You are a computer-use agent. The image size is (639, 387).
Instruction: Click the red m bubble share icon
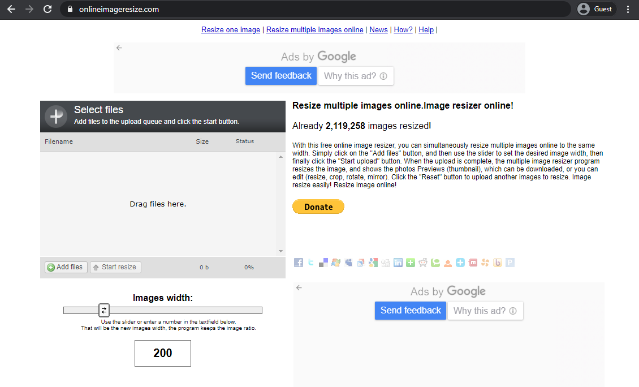tap(473, 263)
